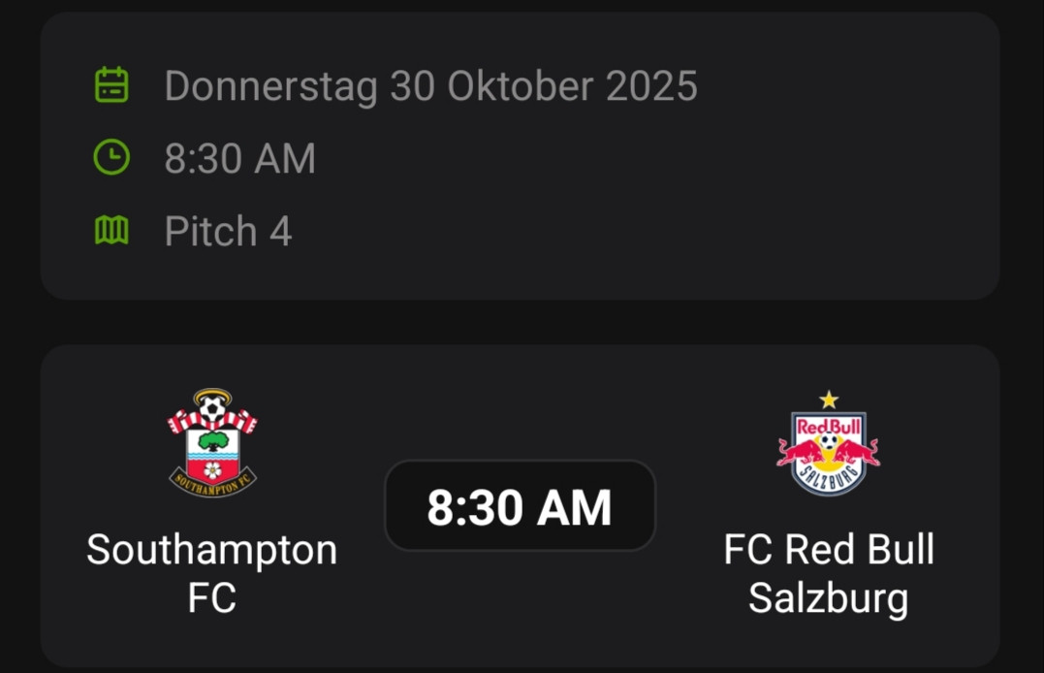Click the green tree inside Southampton's crest
This screenshot has height=673, width=1044.
212,441
